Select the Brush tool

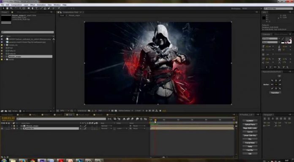point(41,8)
